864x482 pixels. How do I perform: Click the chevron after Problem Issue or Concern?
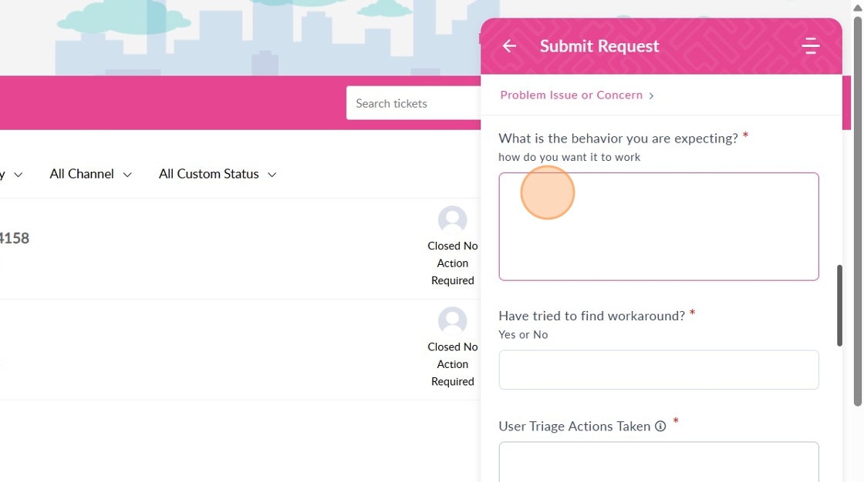tap(652, 95)
